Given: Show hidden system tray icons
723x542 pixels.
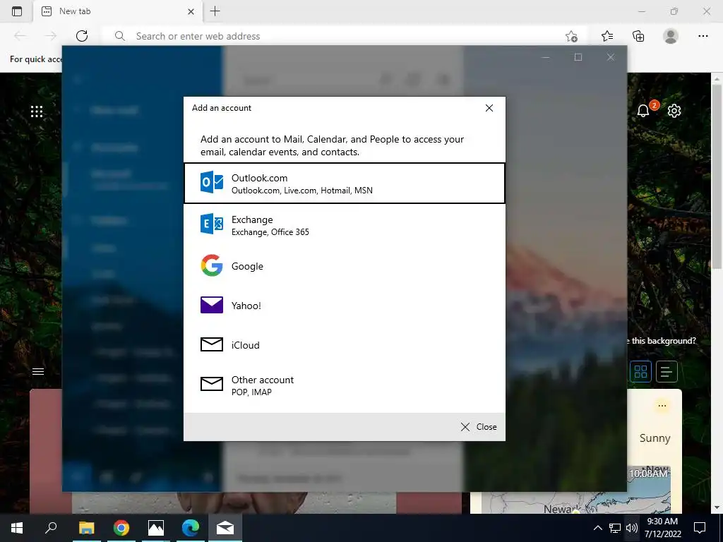Looking at the screenshot, I should (597, 528).
